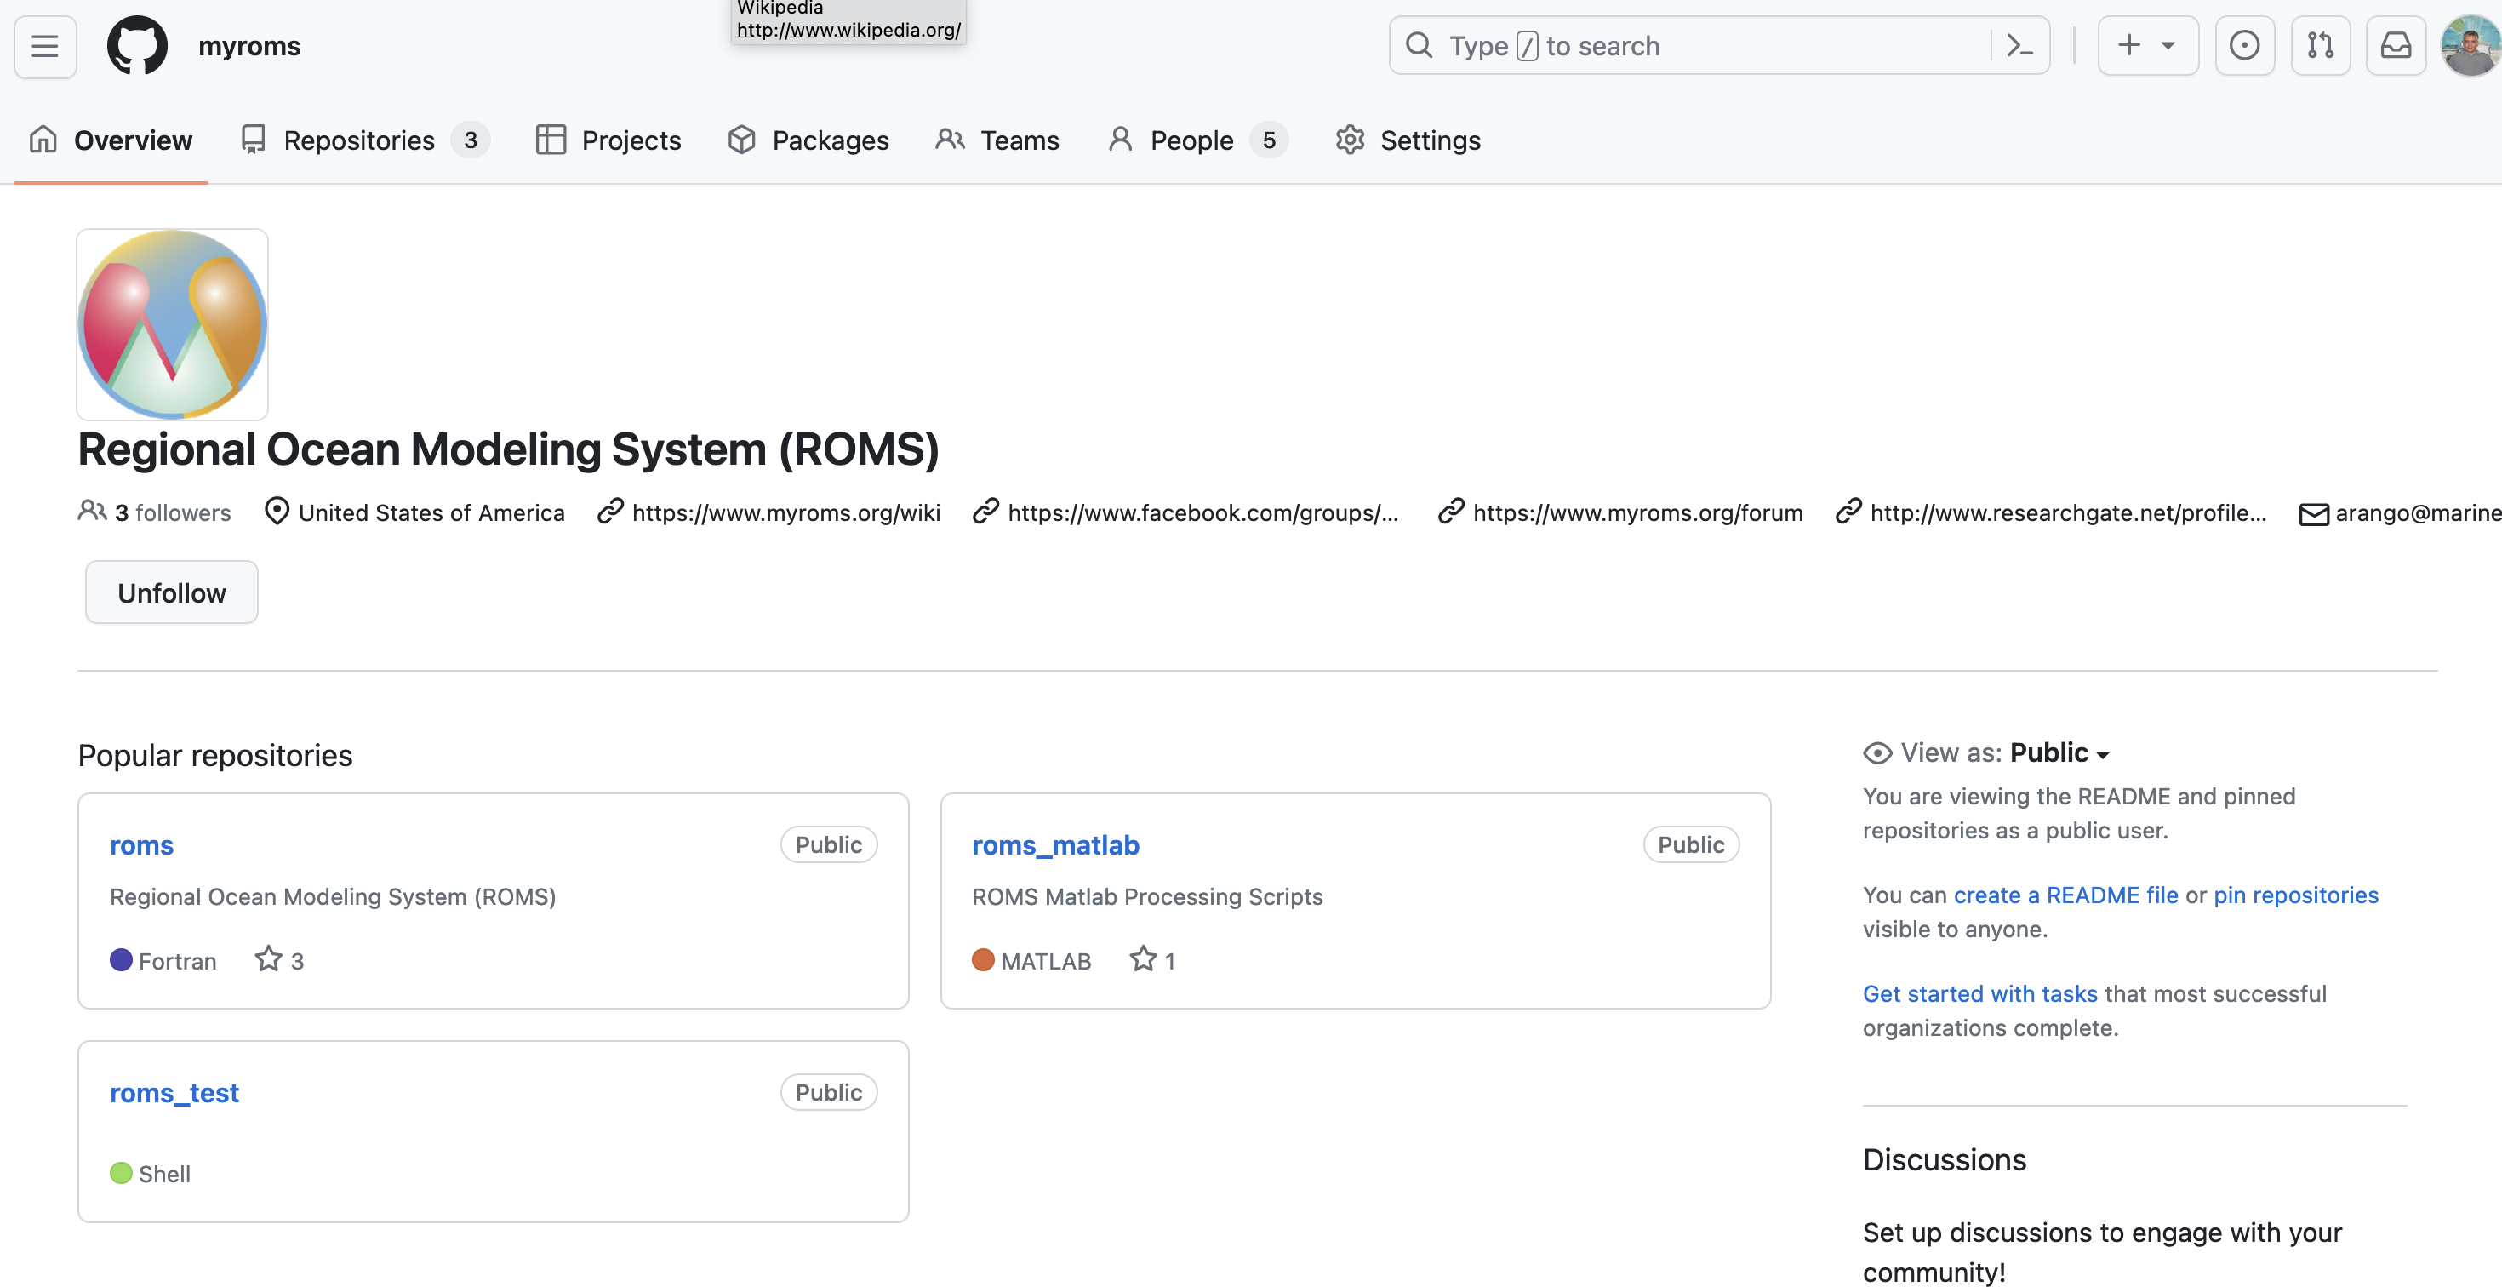Switch to the Overview tab
This screenshot has height=1287, width=2502.
tap(111, 140)
